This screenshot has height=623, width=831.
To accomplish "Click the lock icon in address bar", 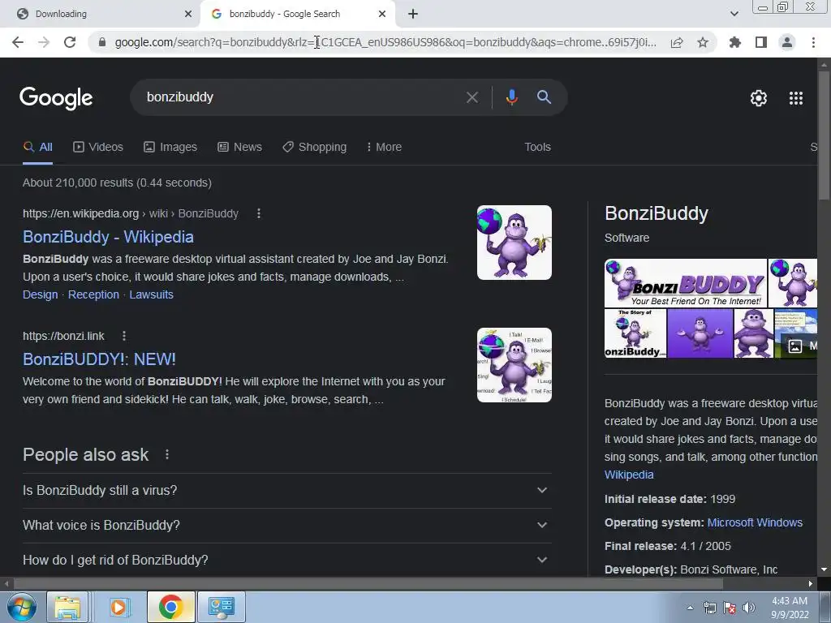I will click(102, 42).
